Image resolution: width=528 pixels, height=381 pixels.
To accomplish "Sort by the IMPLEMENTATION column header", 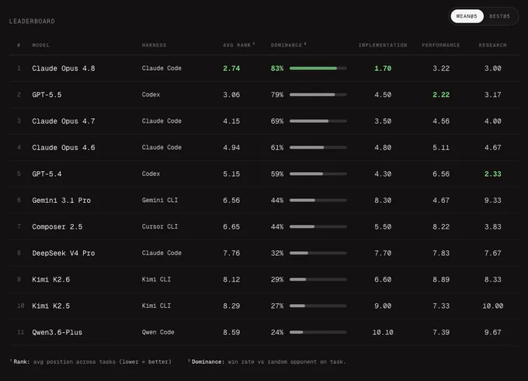I will point(383,45).
